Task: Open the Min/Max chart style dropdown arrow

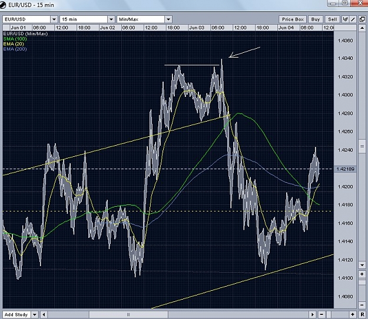Action: click(x=168, y=19)
